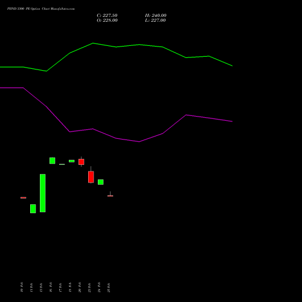Select the 10 Feb date label

click(x=22, y=287)
